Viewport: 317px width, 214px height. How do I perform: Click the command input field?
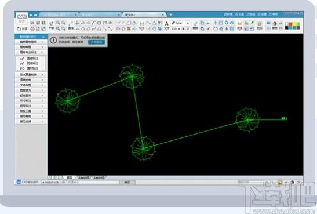90,182
